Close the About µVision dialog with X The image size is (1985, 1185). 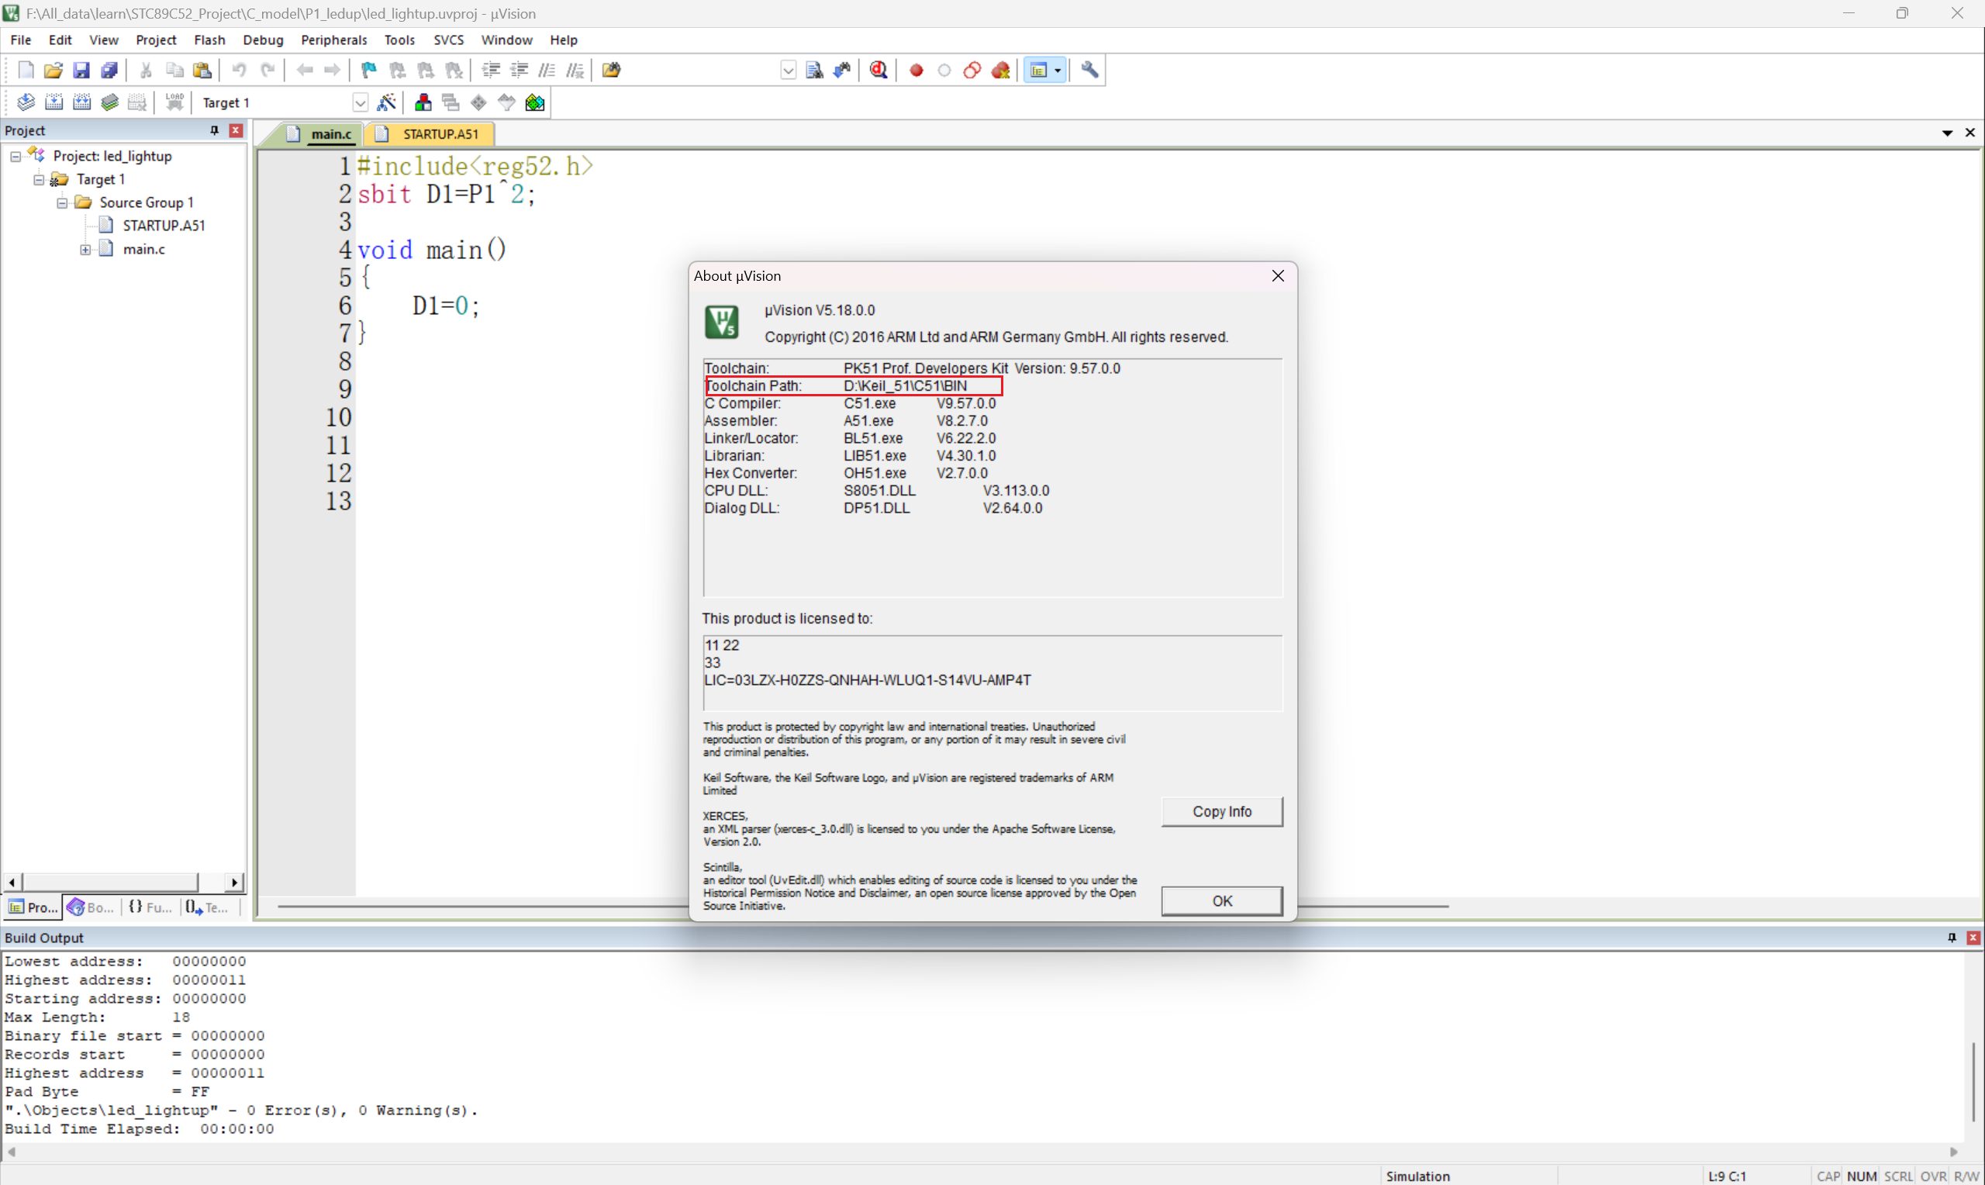1277,275
